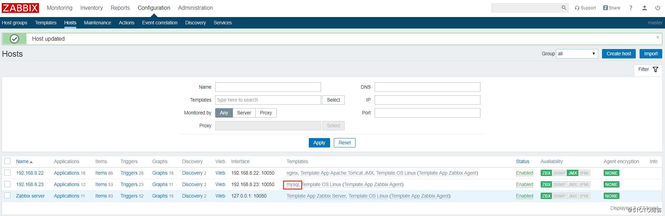Open the Configuration menu
This screenshot has width=665, height=216.
[x=154, y=8]
